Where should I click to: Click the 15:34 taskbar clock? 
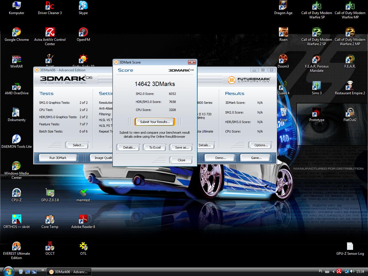[360, 272]
